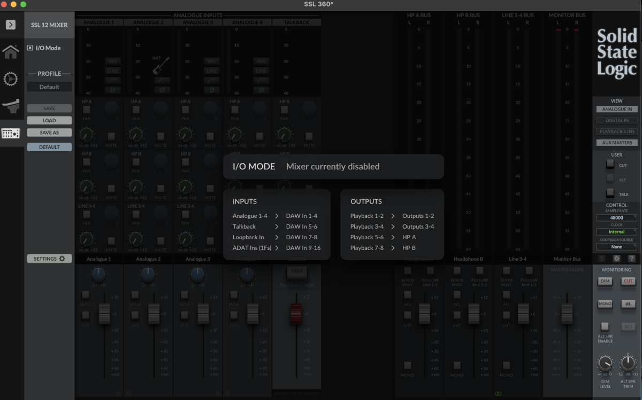The width and height of the screenshot is (642, 400).
Task: Toggle the 48V phantom power on Analogue 1
Action: pyautogui.click(x=113, y=61)
